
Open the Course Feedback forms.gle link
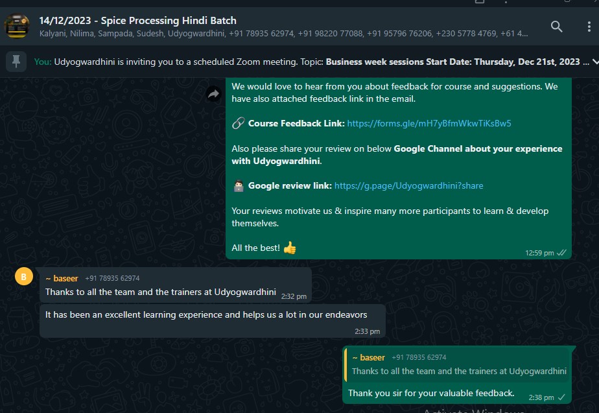429,123
